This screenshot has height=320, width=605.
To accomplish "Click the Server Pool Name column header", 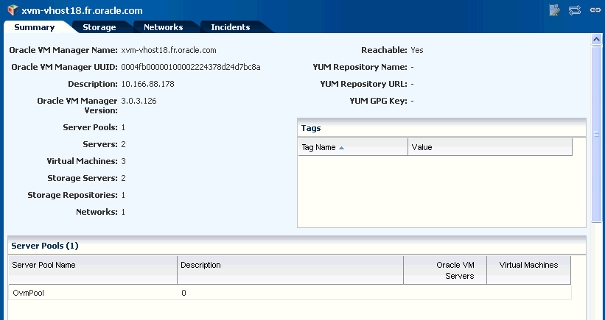I will pyautogui.click(x=93, y=270).
